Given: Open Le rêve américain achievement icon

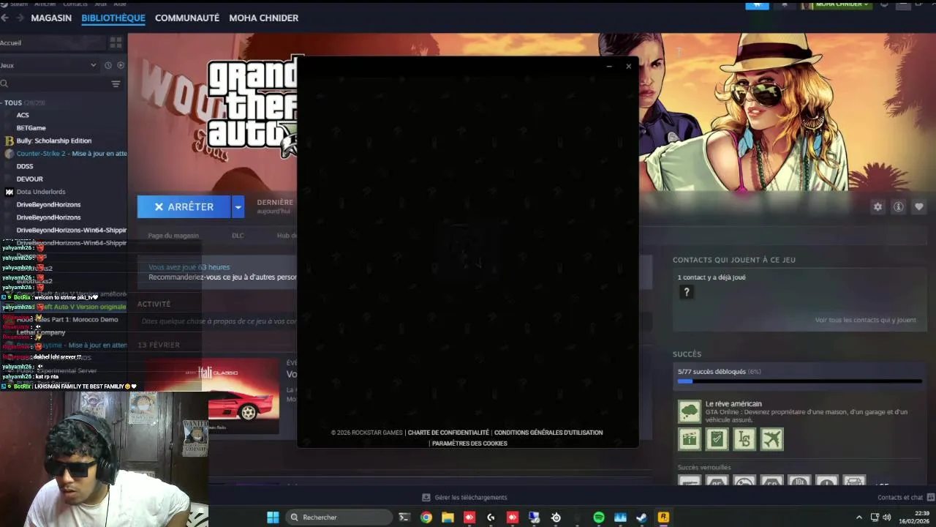Looking at the screenshot, I should 690,411.
